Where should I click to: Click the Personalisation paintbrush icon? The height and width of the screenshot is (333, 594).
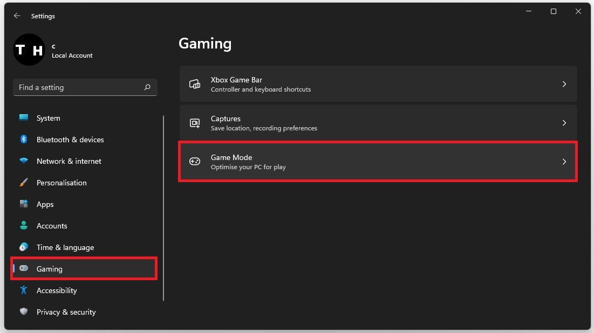click(x=24, y=182)
